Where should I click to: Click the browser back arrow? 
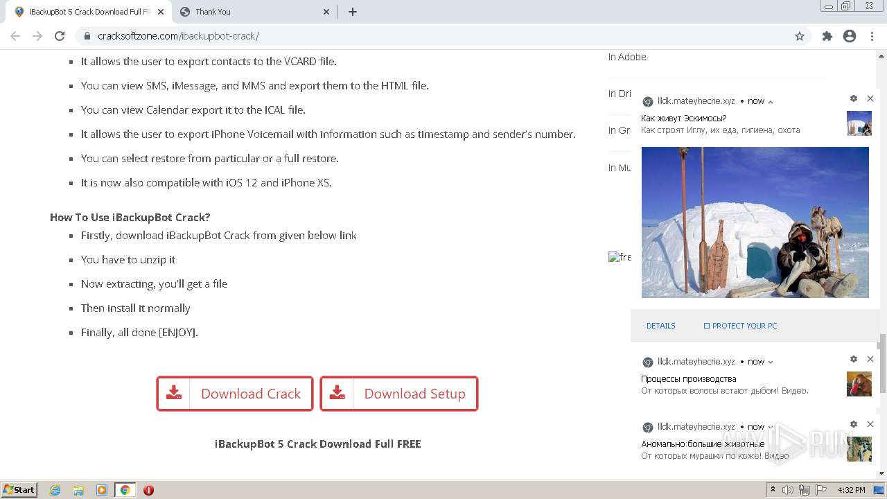[x=15, y=36]
